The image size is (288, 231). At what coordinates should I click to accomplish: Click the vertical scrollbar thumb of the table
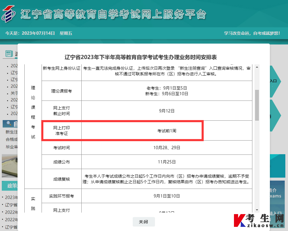tap(257, 105)
